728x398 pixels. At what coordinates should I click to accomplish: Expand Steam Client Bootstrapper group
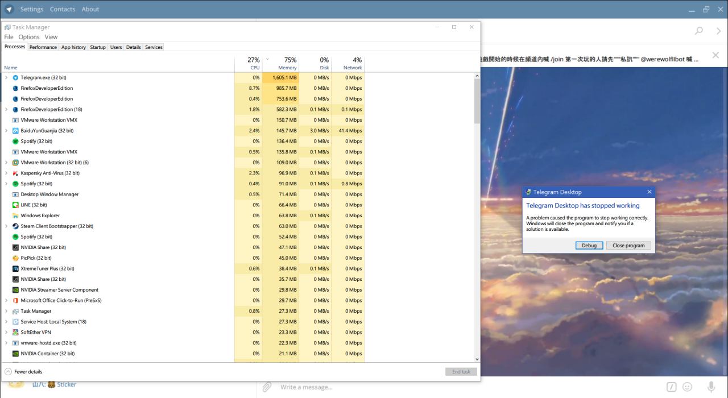click(x=6, y=226)
